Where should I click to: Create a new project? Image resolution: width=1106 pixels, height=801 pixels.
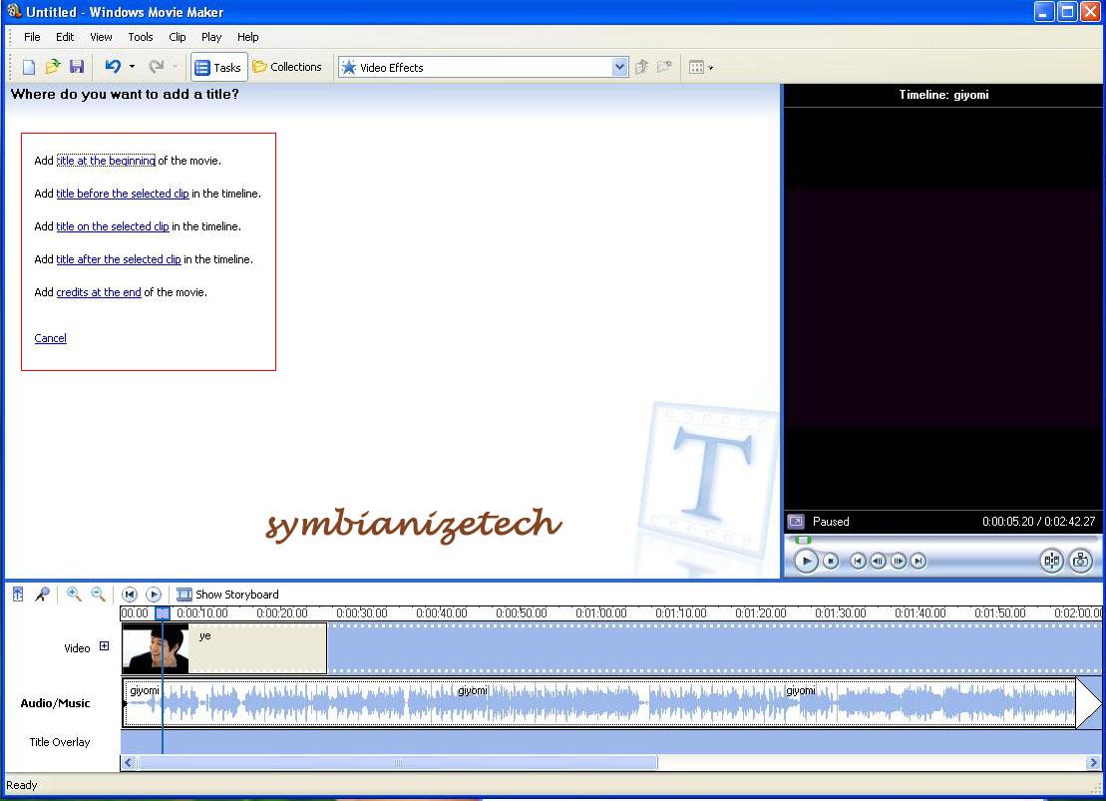[x=27, y=66]
